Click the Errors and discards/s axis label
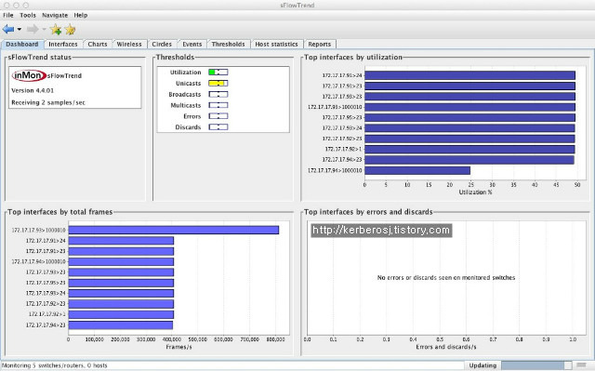Screen dimensions: 595x371 pos(446,347)
